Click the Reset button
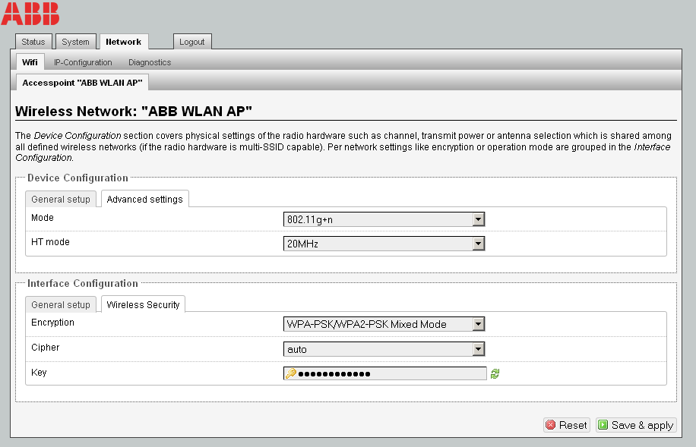 (x=567, y=425)
